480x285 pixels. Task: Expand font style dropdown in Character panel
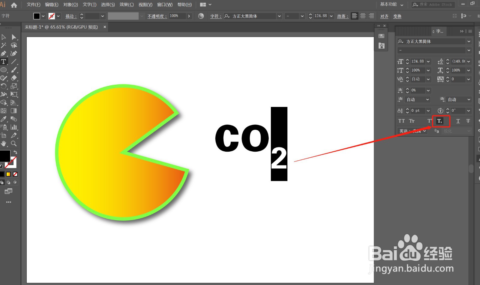[x=469, y=50]
